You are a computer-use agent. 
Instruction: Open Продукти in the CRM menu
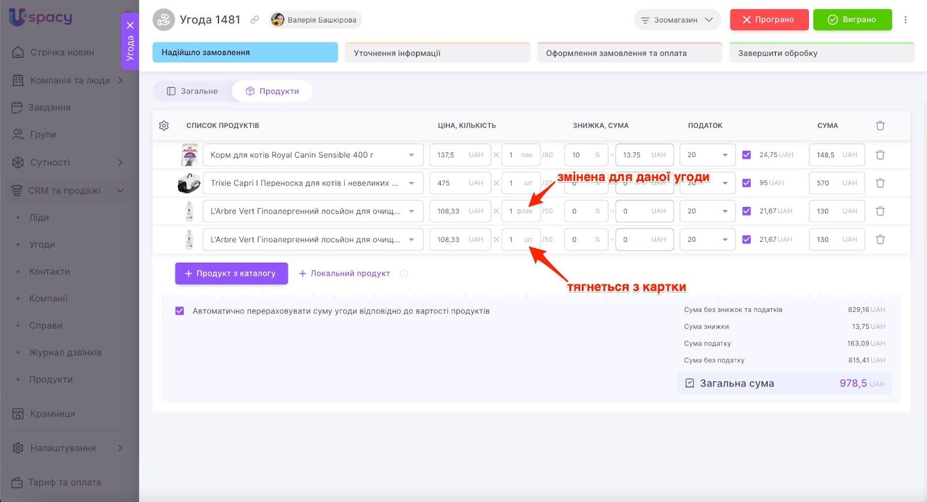[x=51, y=380]
